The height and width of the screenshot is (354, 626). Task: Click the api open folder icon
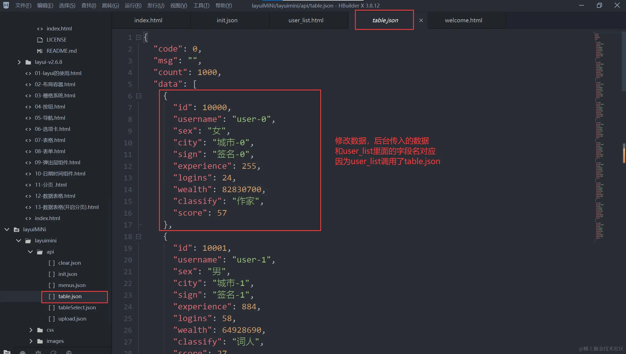tap(40, 252)
